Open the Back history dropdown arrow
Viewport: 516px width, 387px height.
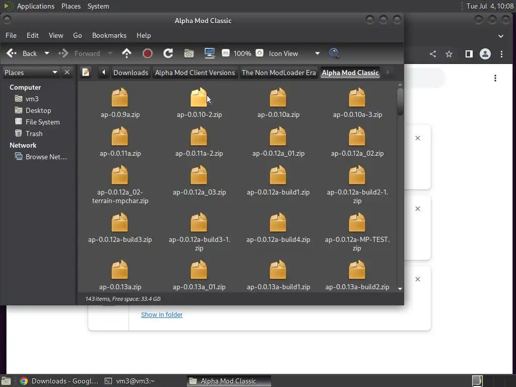pos(47,53)
